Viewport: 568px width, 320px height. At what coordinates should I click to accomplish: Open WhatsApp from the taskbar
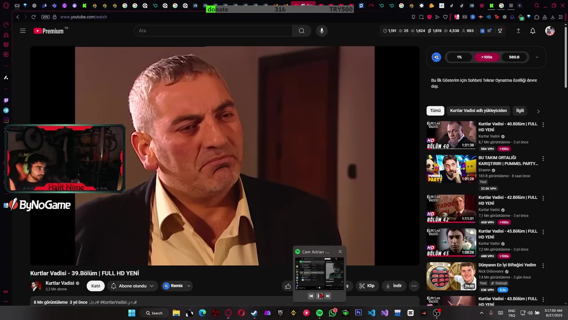click(x=333, y=313)
